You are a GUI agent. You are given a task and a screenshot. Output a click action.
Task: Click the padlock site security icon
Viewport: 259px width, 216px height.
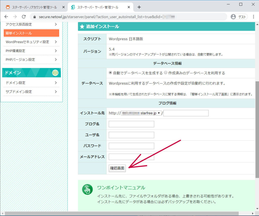click(x=34, y=17)
